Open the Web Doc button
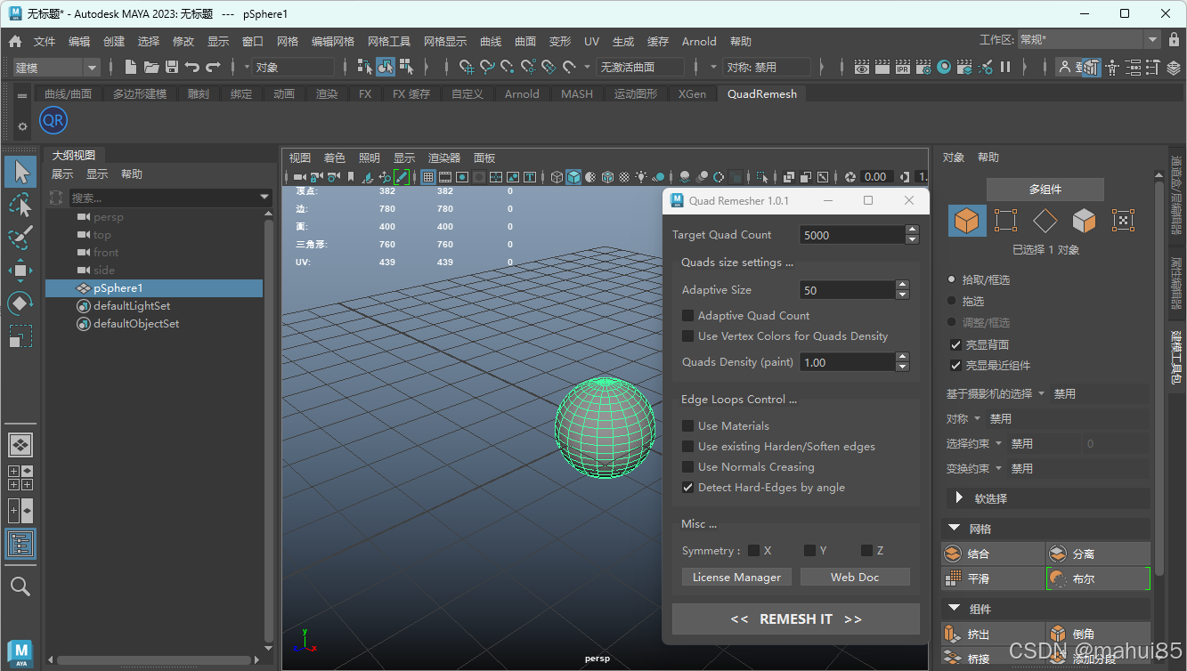This screenshot has width=1187, height=671. pyautogui.click(x=855, y=578)
